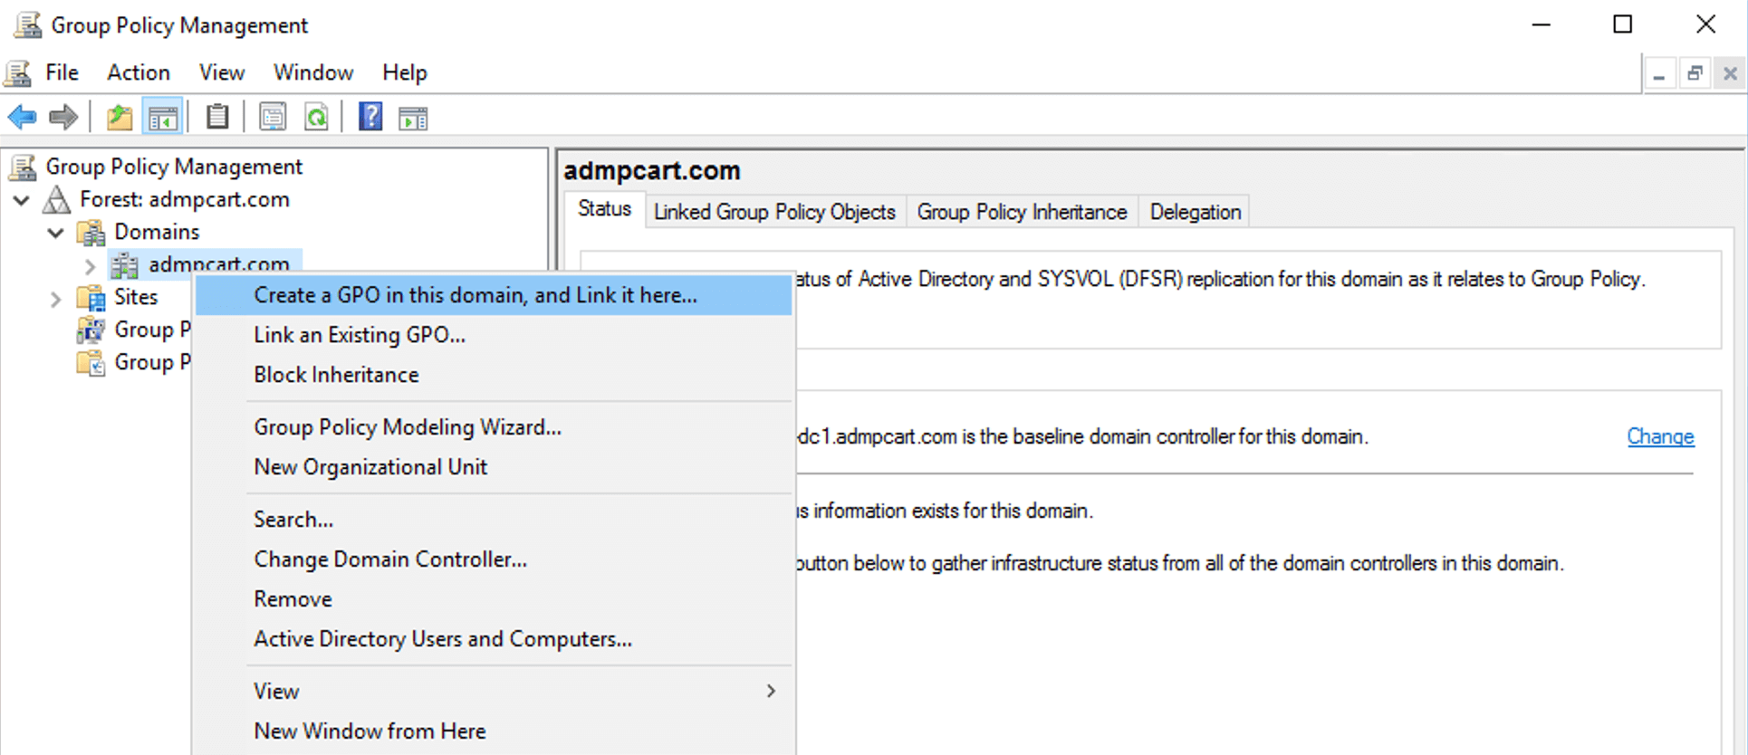Click the Sites folder icon

(x=91, y=298)
